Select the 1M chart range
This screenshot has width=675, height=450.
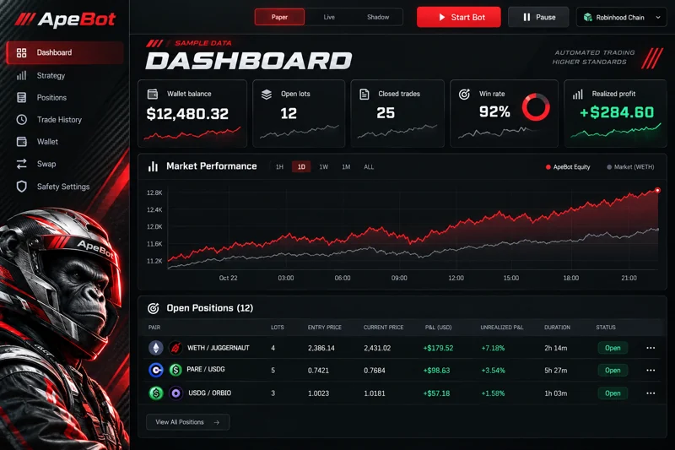[346, 166]
